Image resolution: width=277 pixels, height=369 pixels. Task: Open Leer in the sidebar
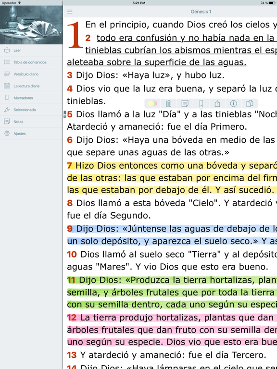(x=31, y=50)
